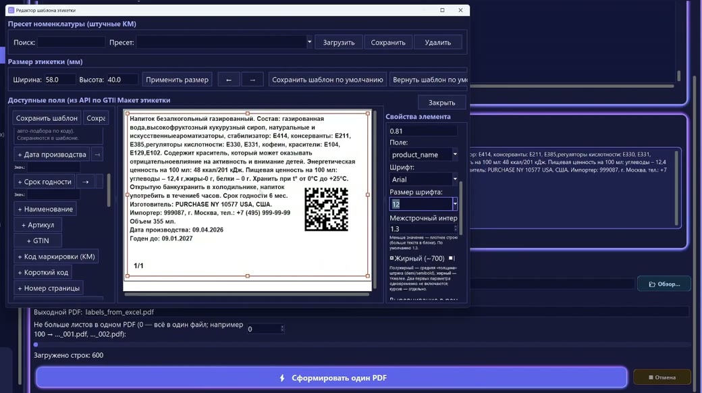The width and height of the screenshot is (702, 393).
Task: Click the Загружено строк: 600 status text
Action: click(68, 355)
